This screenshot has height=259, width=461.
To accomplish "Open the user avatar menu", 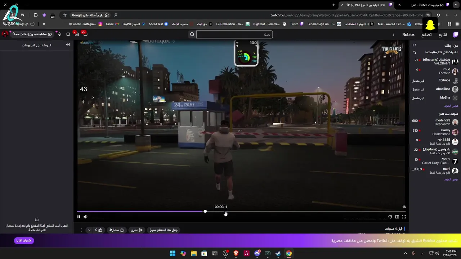I will [x=5, y=35].
